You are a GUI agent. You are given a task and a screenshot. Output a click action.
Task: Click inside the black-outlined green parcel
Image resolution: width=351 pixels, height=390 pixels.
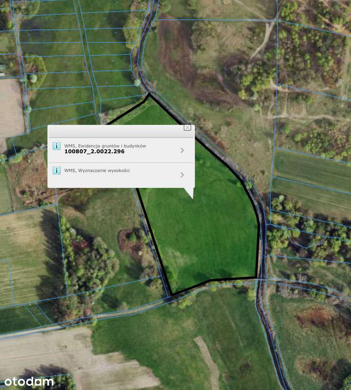(x=204, y=236)
